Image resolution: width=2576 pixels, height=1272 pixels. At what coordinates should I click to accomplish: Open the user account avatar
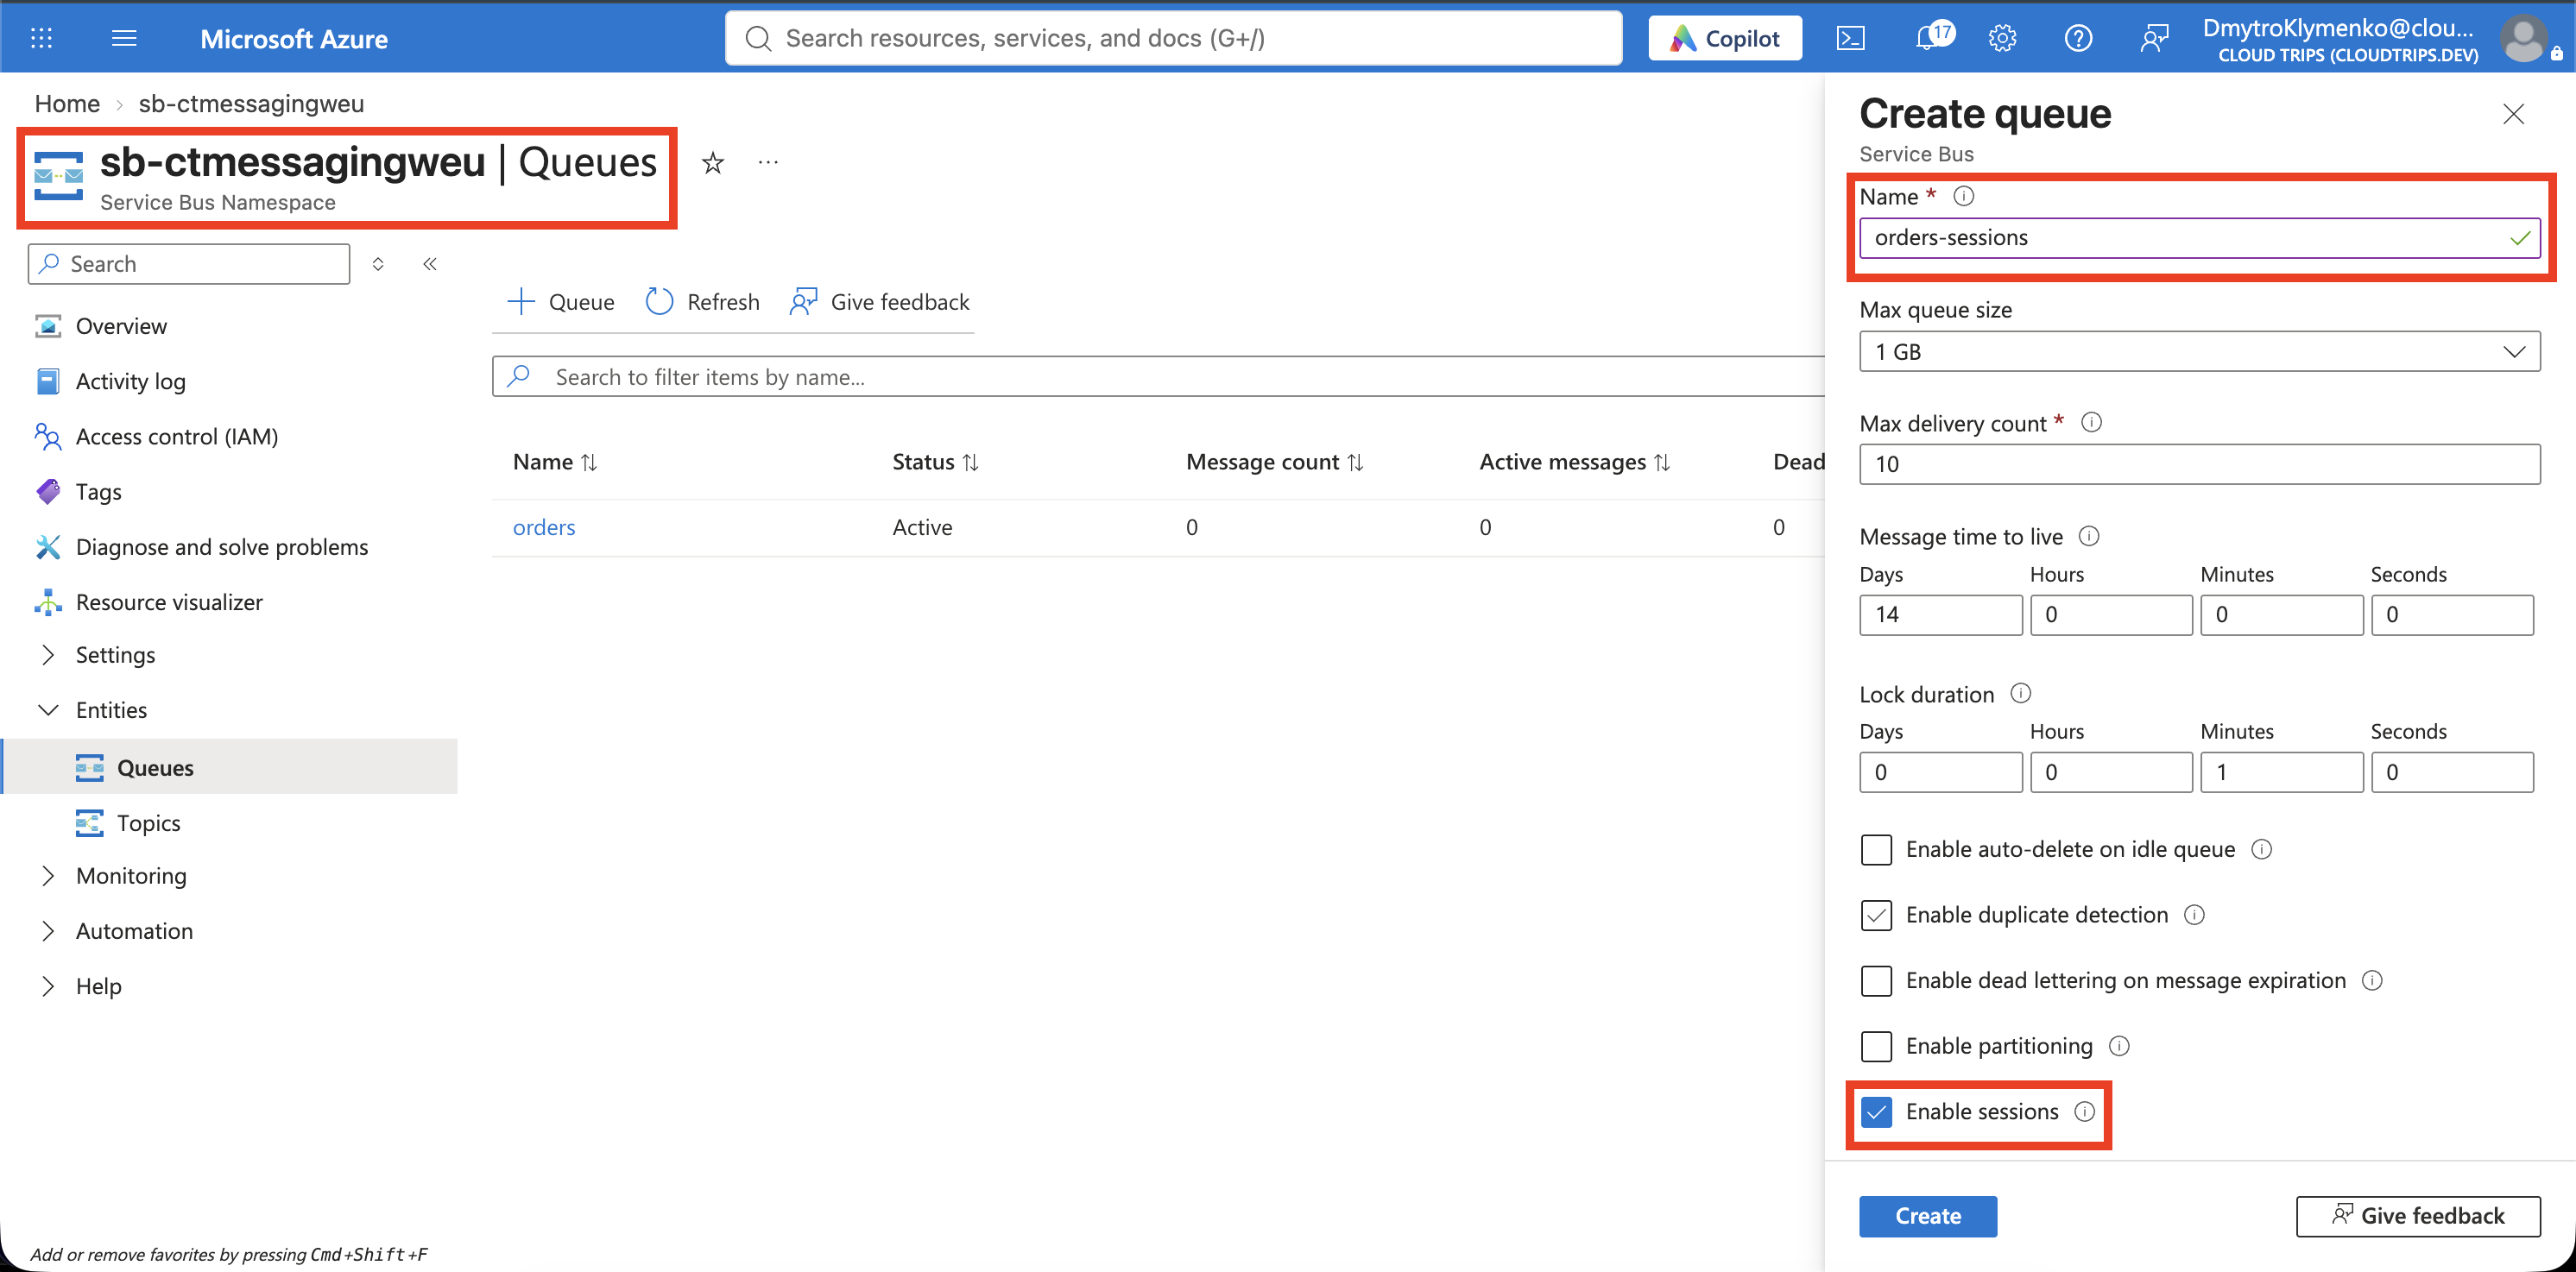pyautogui.click(x=2523, y=38)
